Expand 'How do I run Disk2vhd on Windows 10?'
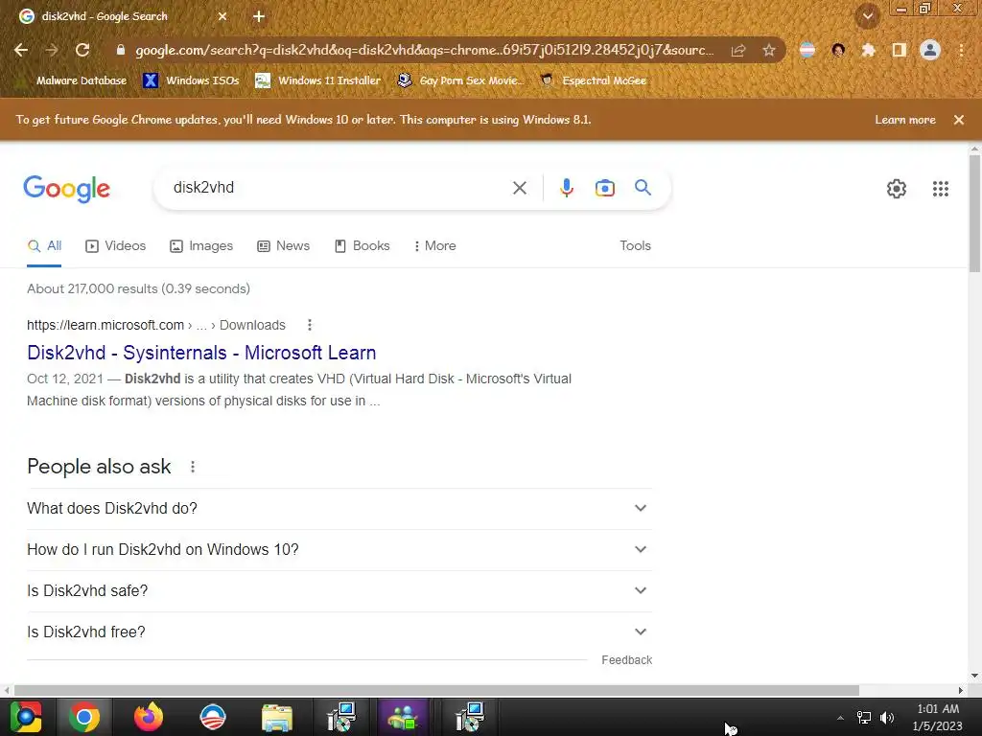Image resolution: width=982 pixels, height=736 pixels. point(339,549)
